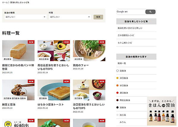Image resolution: width=178 pixels, height=127 pixels.
Task: Open the 醤油を楽しむレシピ集 sidebar heading
Action: [x=136, y=21]
